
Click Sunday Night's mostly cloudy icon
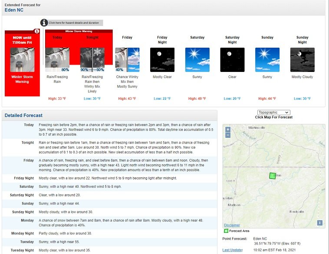pyautogui.click(x=303, y=60)
